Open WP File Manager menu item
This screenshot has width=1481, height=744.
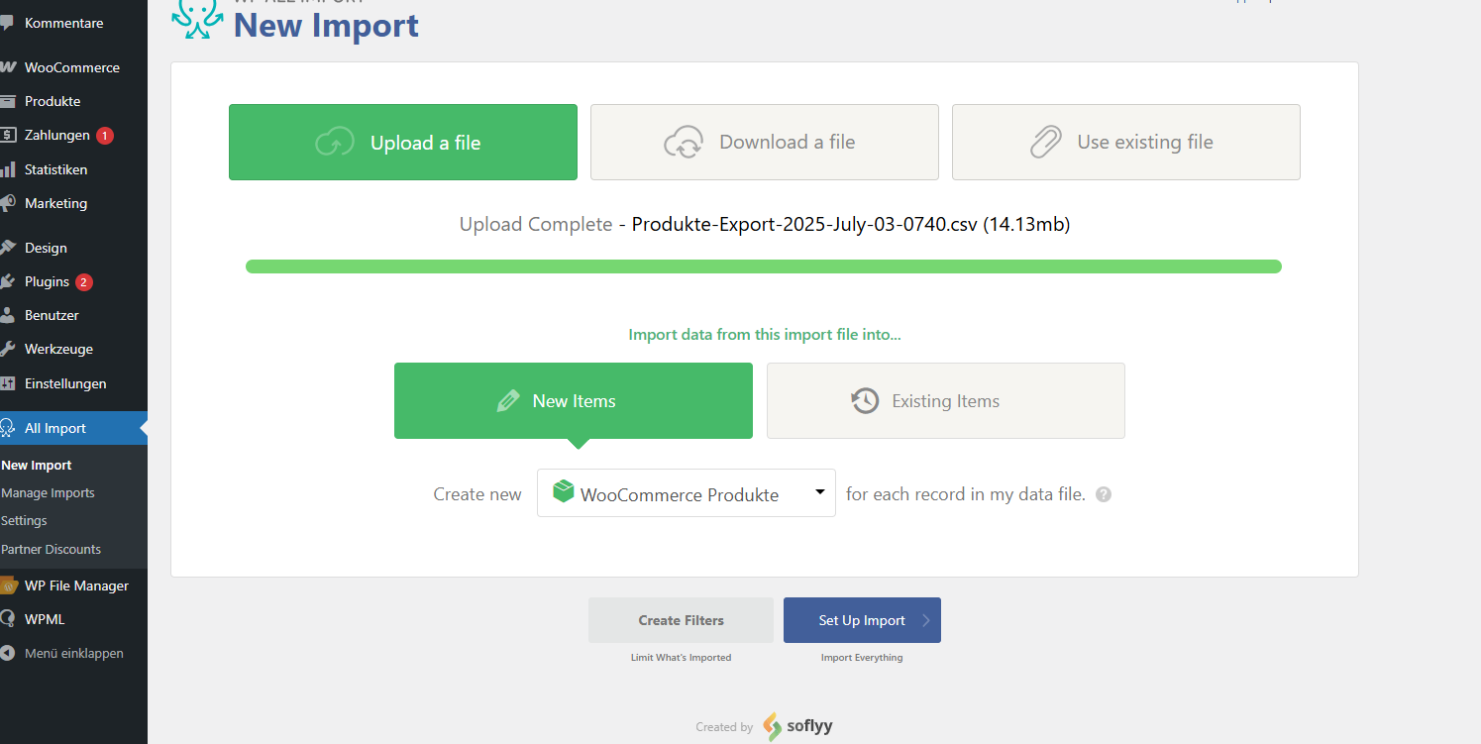pos(73,585)
